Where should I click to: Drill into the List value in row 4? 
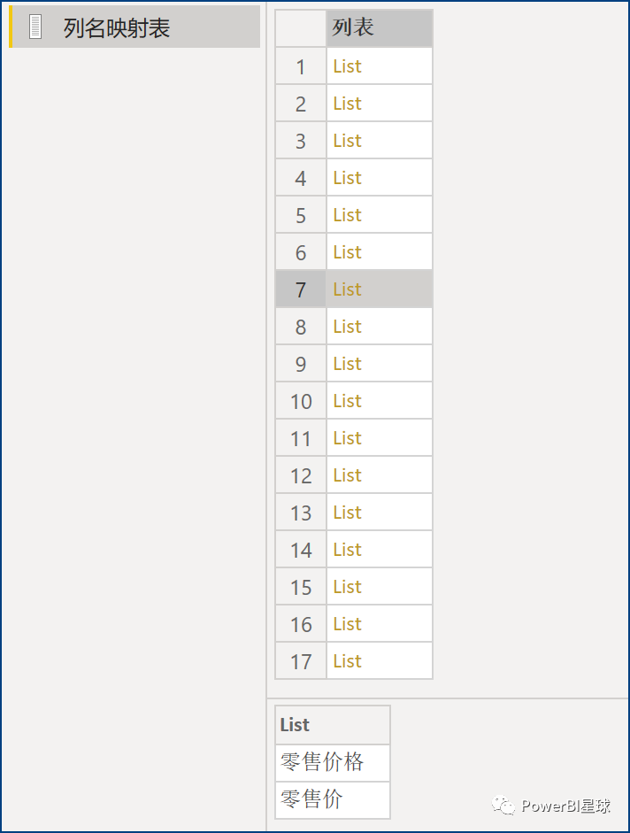click(x=347, y=178)
